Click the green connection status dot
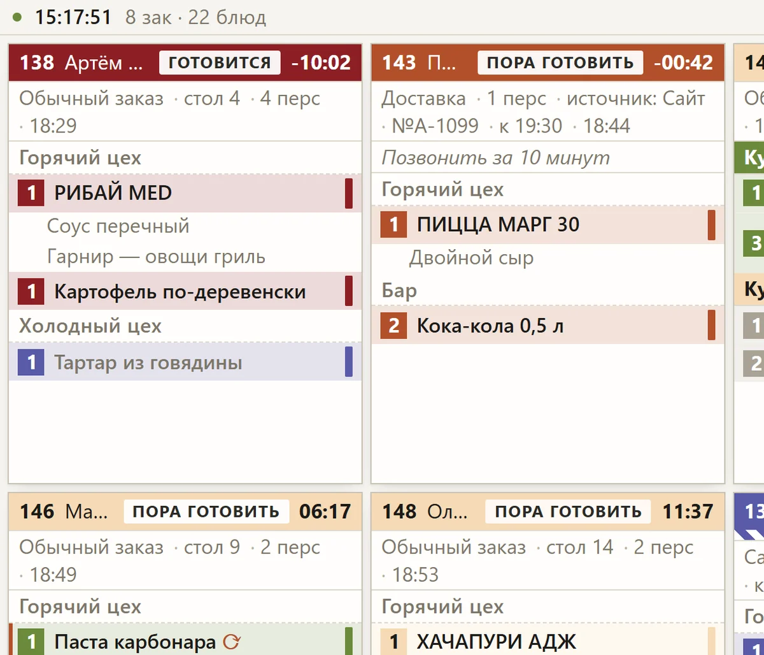The width and height of the screenshot is (764, 655). pos(17,17)
